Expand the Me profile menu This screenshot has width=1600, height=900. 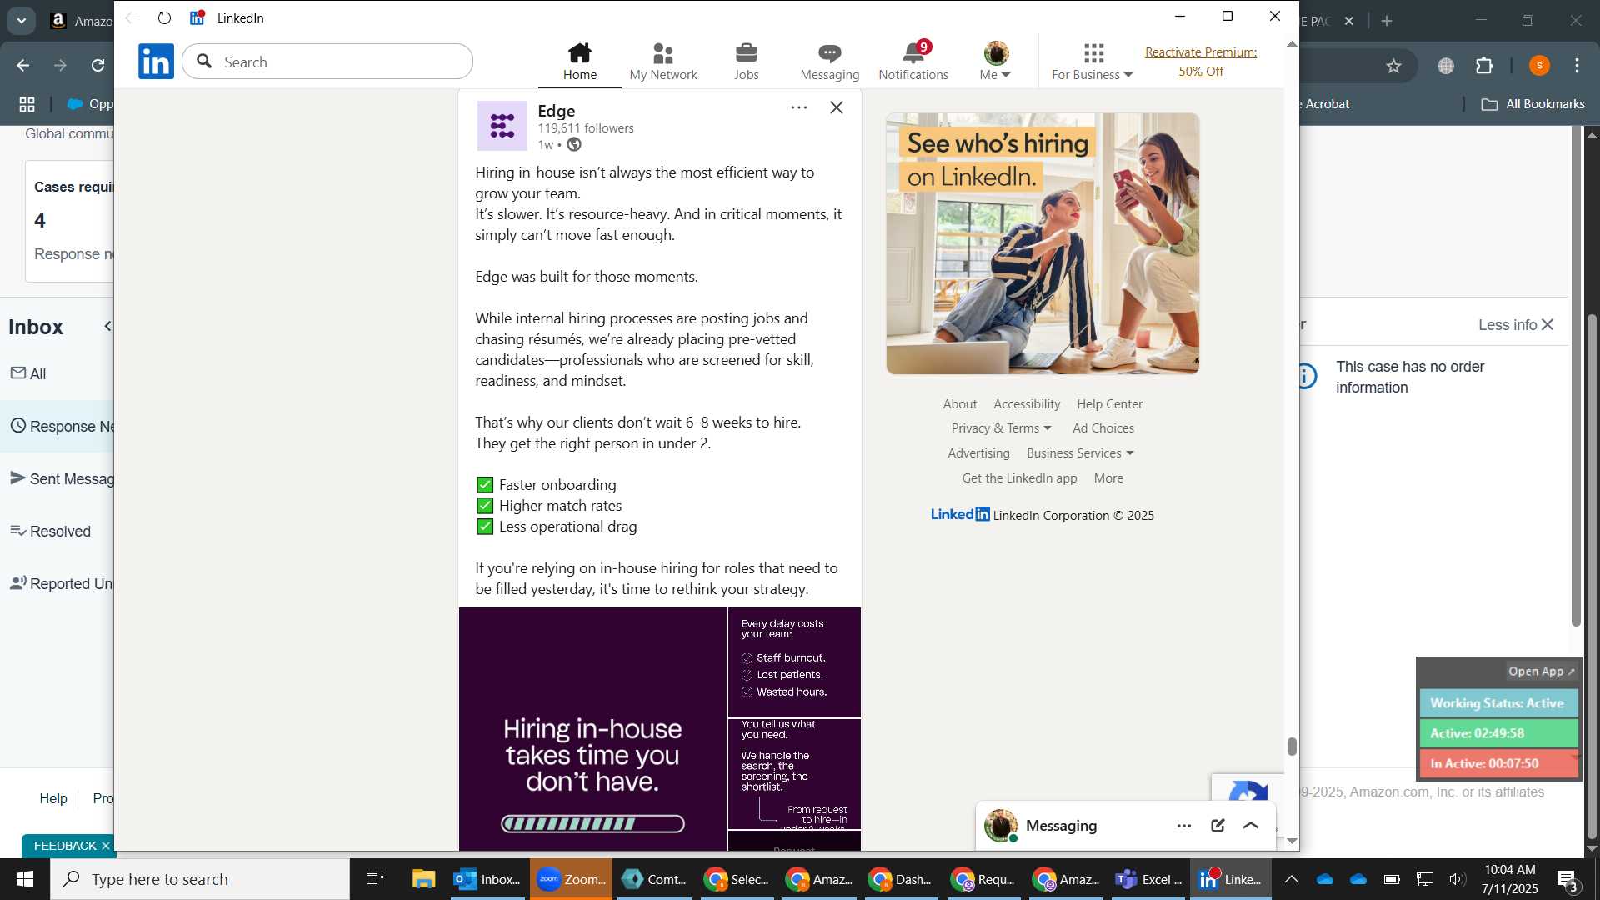(x=995, y=62)
